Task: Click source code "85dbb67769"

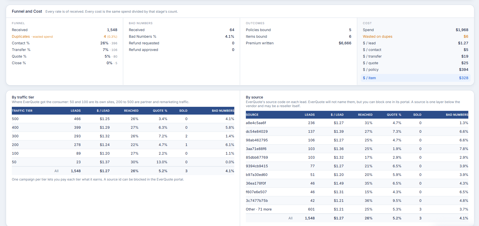Action: click(257, 157)
